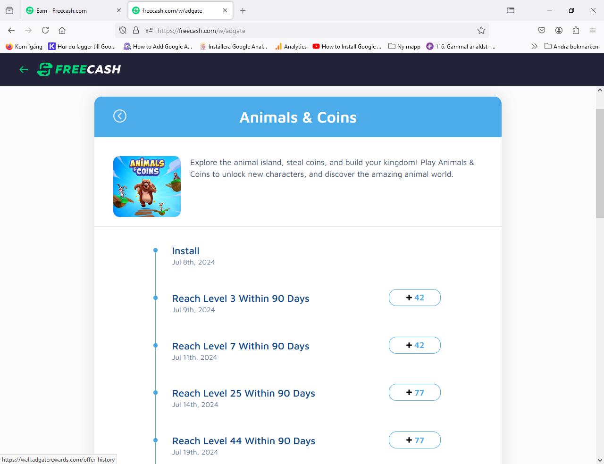Screen dimensions: 604x464
Task: Show more bookmarks with the double chevron
Action: coord(534,46)
